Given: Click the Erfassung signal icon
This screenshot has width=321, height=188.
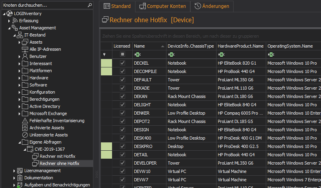Looking at the screenshot, I should click(15, 21).
